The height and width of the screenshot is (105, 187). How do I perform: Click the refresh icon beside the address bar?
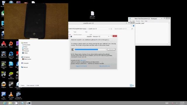click(x=111, y=29)
